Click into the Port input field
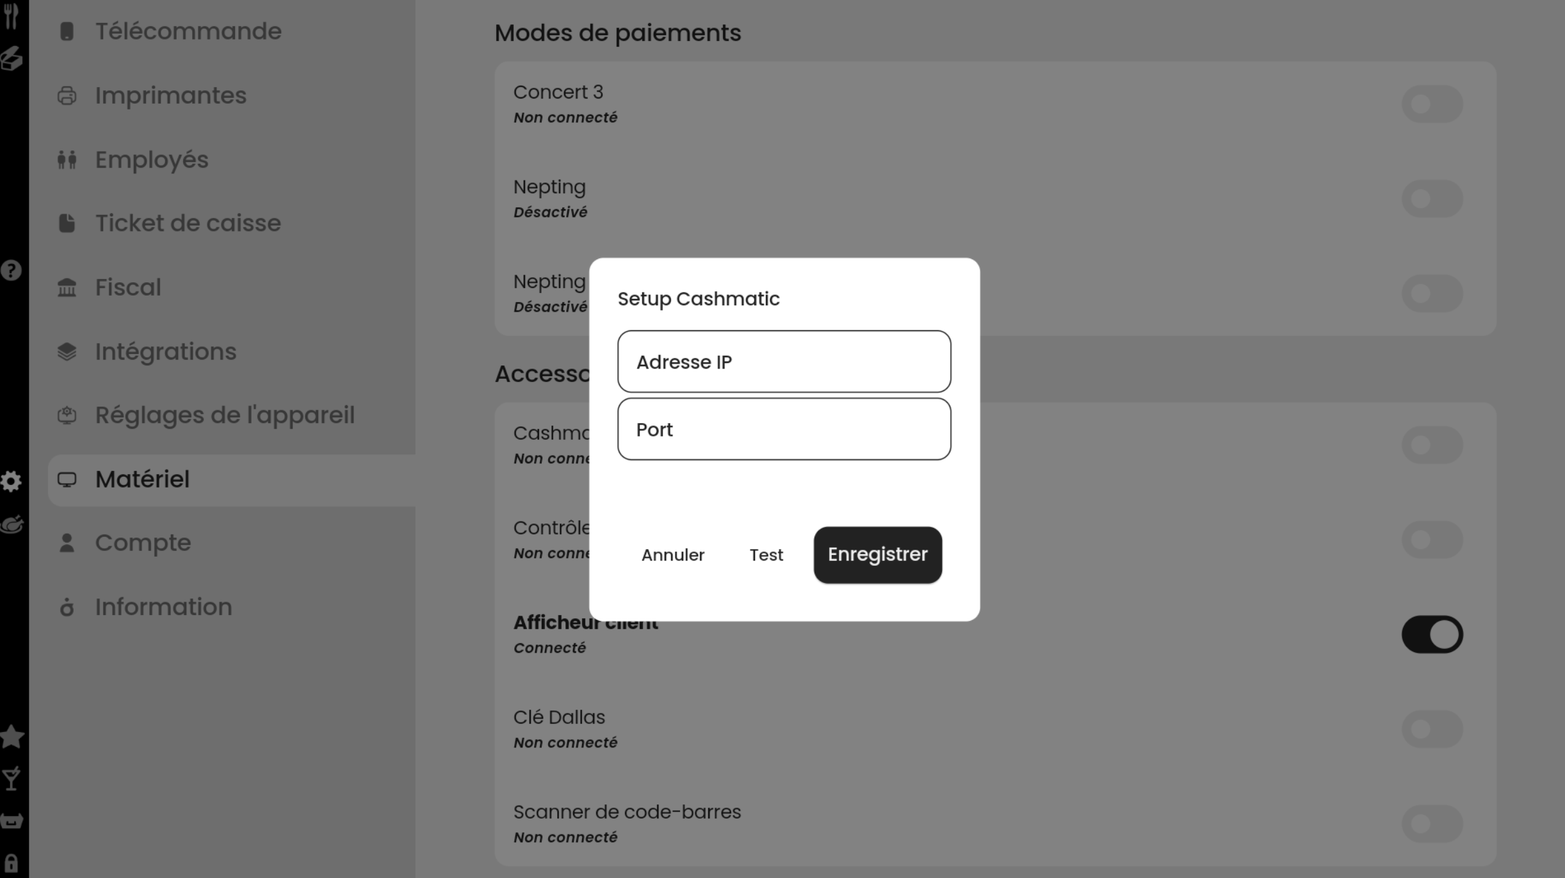Image resolution: width=1565 pixels, height=878 pixels. 784,429
